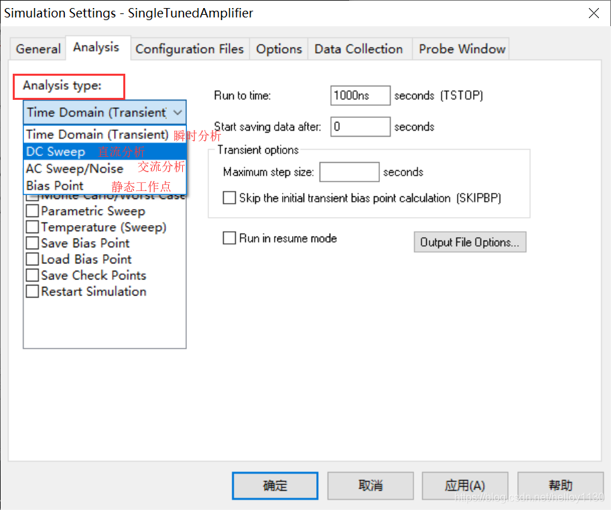
Task: Close the Simulation Settings dialog
Action: coord(594,13)
